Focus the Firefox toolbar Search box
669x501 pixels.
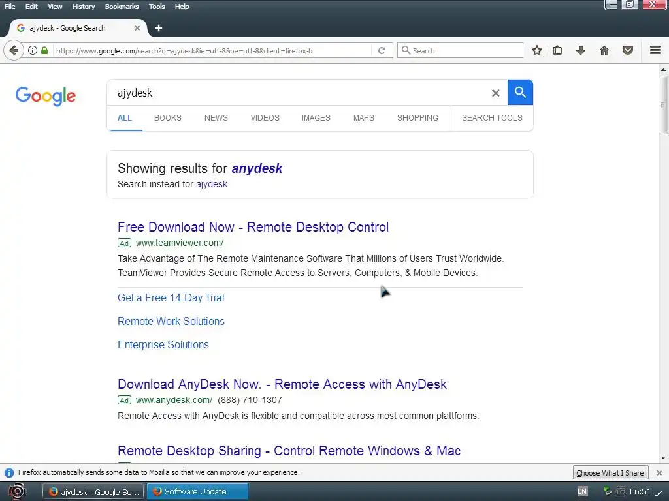[x=460, y=50]
